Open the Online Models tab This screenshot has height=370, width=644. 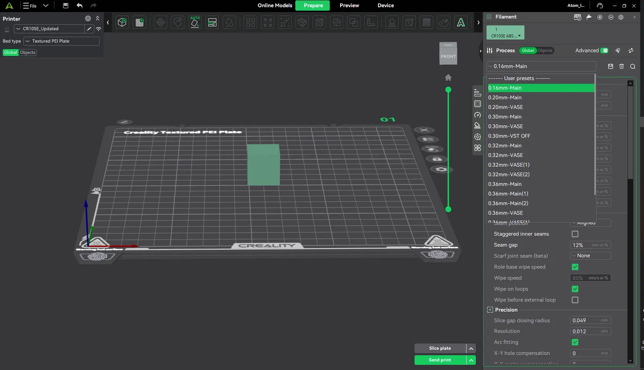click(275, 6)
